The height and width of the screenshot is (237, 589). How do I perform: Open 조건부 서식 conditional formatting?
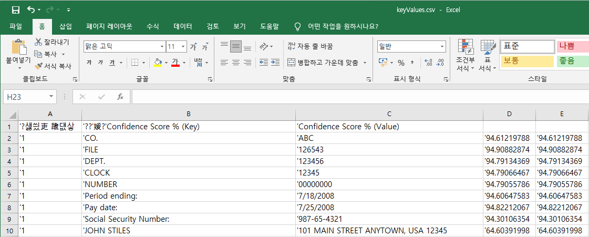(466, 55)
